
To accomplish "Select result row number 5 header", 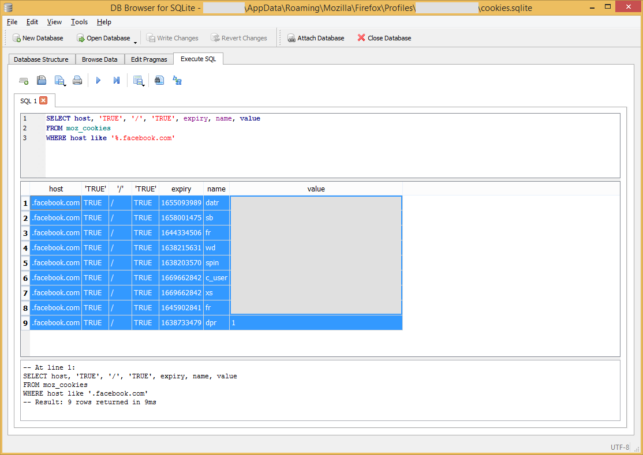I will tap(25, 263).
